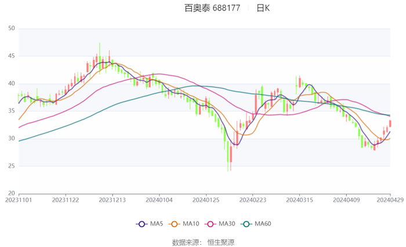Select the 20 value on the y-axis

12,193
